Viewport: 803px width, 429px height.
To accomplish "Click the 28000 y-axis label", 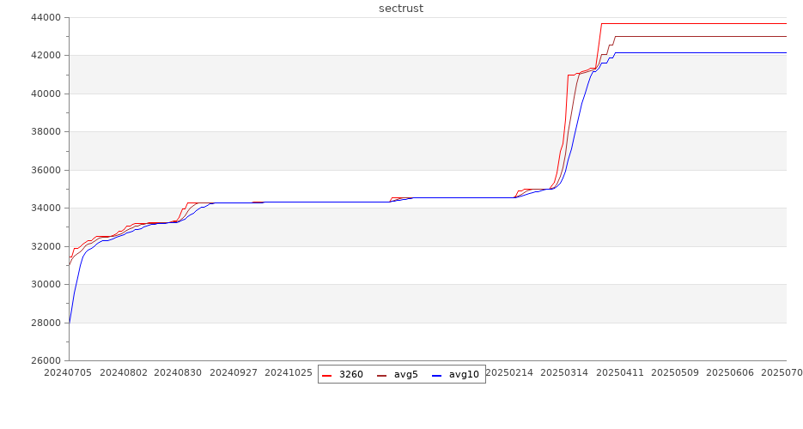I will pyautogui.click(x=45, y=323).
